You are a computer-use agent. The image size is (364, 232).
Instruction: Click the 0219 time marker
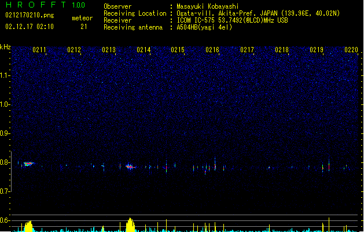[317, 50]
